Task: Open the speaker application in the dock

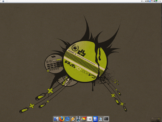Action: [x=78, y=119]
